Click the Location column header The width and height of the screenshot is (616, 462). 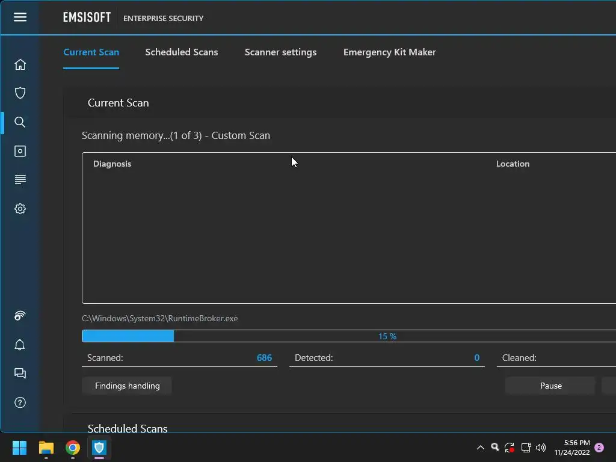[513, 164]
